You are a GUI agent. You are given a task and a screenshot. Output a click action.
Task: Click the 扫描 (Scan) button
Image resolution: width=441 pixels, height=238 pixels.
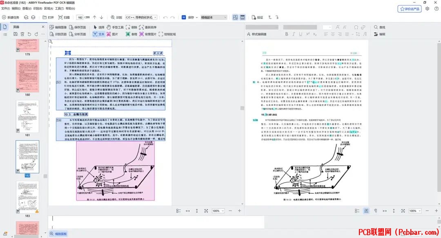click(x=64, y=18)
